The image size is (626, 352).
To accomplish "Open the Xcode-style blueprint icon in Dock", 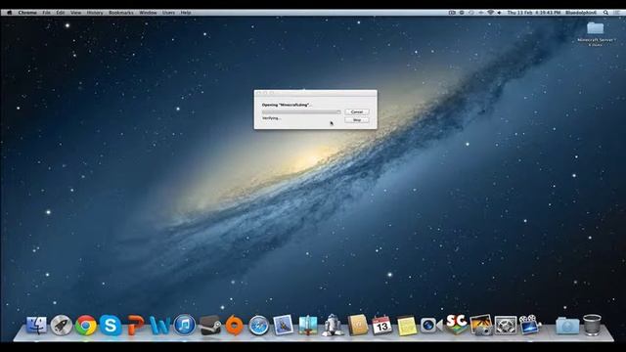I will pyautogui.click(x=308, y=326).
